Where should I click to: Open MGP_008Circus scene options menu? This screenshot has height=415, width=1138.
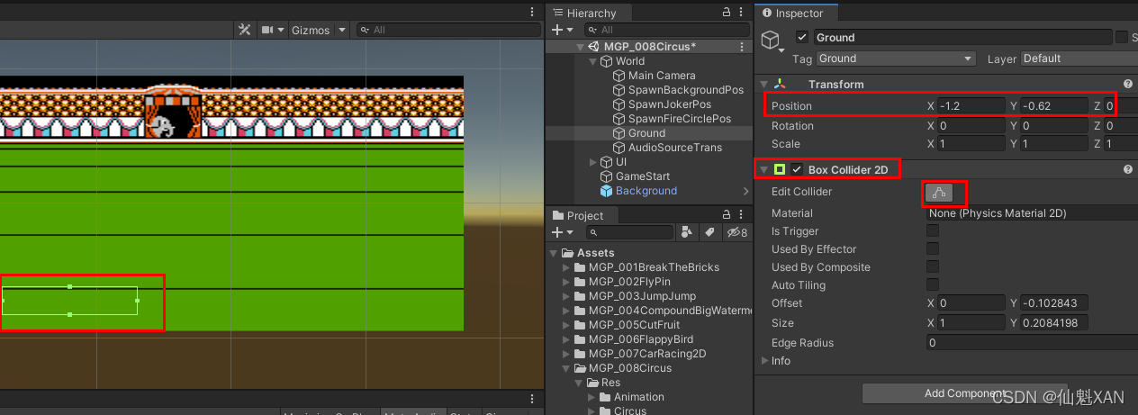742,47
